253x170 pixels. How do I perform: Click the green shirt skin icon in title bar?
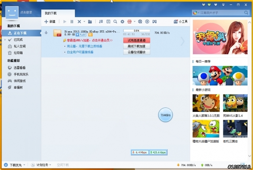pos(209,5)
